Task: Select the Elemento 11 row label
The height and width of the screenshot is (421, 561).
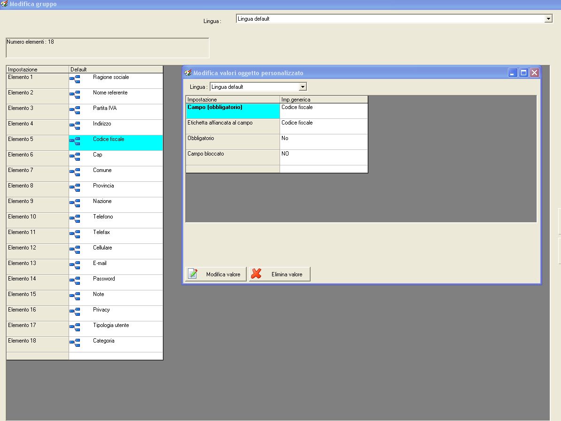Action: (x=38, y=236)
